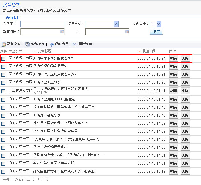Click 编辑 for 什么是“网店代理”“网店代销”?

174,123
